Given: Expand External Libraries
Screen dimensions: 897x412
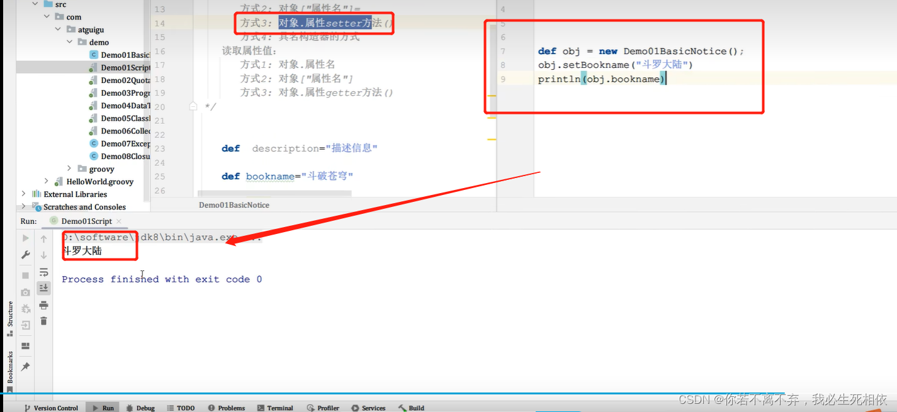Looking at the screenshot, I should click(x=24, y=194).
